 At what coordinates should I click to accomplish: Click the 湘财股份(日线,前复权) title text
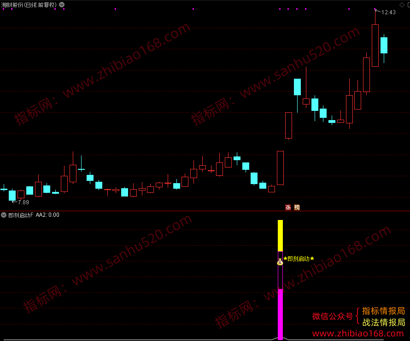pos(29,5)
